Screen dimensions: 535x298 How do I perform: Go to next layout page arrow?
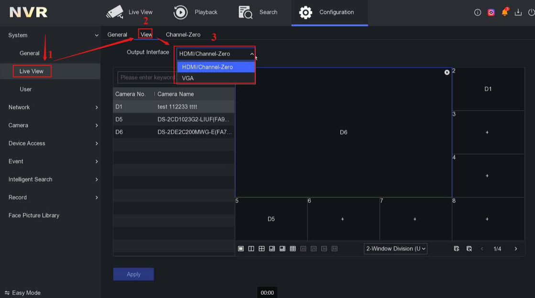pyautogui.click(x=515, y=249)
